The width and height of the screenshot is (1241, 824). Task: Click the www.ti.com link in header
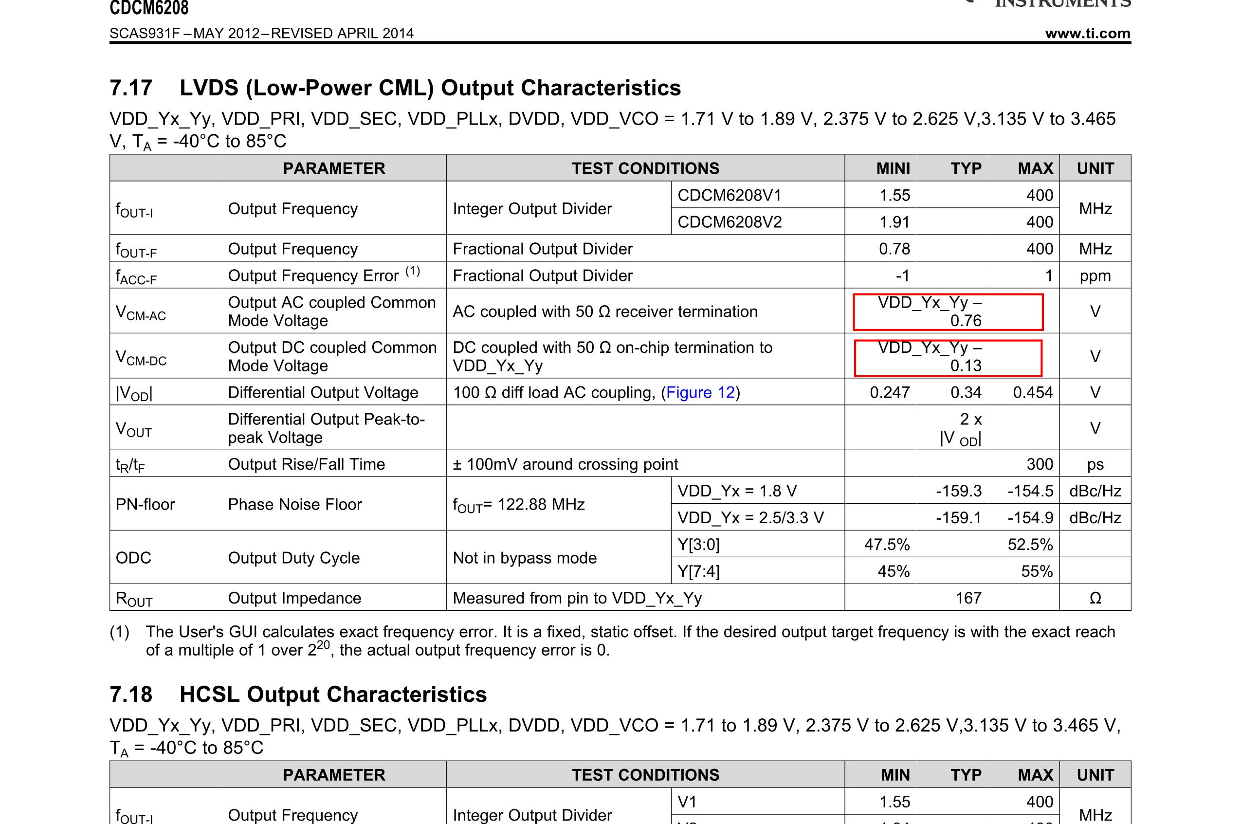point(1088,33)
